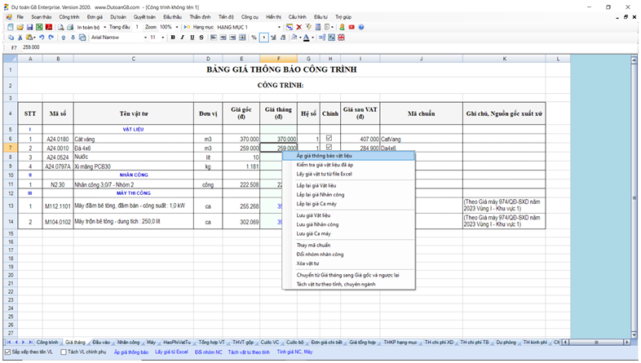Image resolution: width=641 pixels, height=363 pixels.
Task: Open the Đơn giá menu
Action: coord(95,17)
